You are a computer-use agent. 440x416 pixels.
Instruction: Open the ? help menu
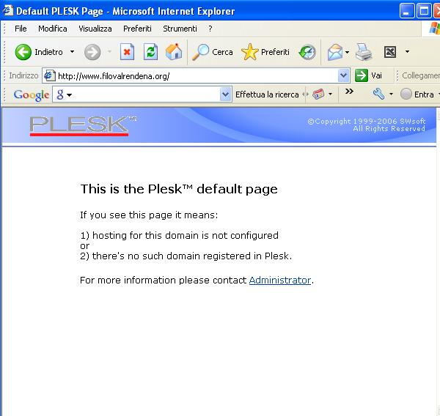pyautogui.click(x=210, y=29)
